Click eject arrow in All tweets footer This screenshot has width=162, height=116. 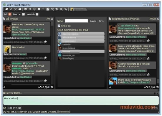click(x=4, y=87)
